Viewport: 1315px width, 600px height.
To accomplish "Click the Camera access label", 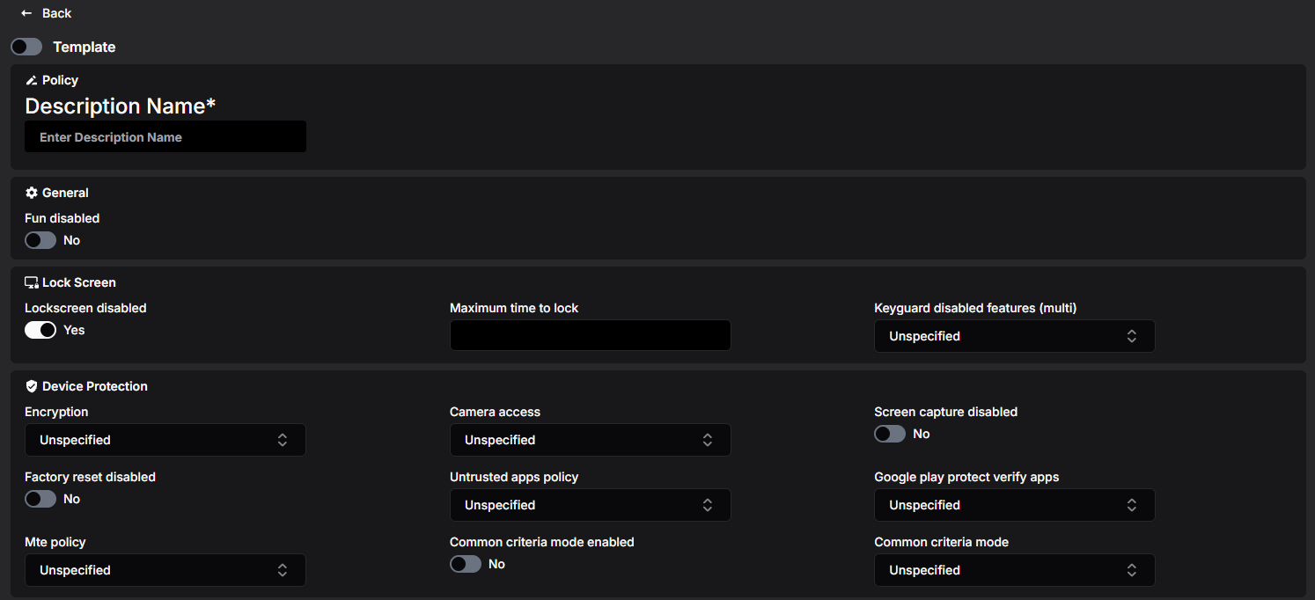I will tap(495, 412).
